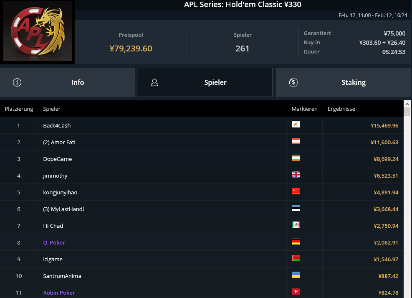Click the Ergebnisse column header

tap(341, 109)
